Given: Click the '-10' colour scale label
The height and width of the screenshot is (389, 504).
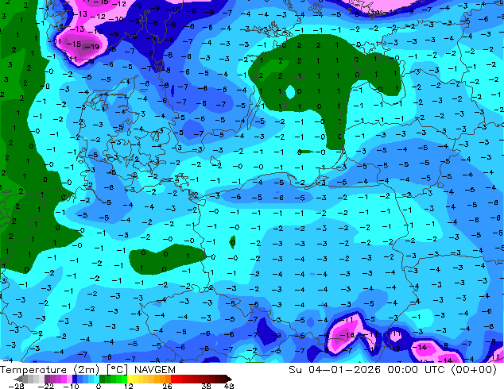Looking at the screenshot, I should tap(72, 386).
